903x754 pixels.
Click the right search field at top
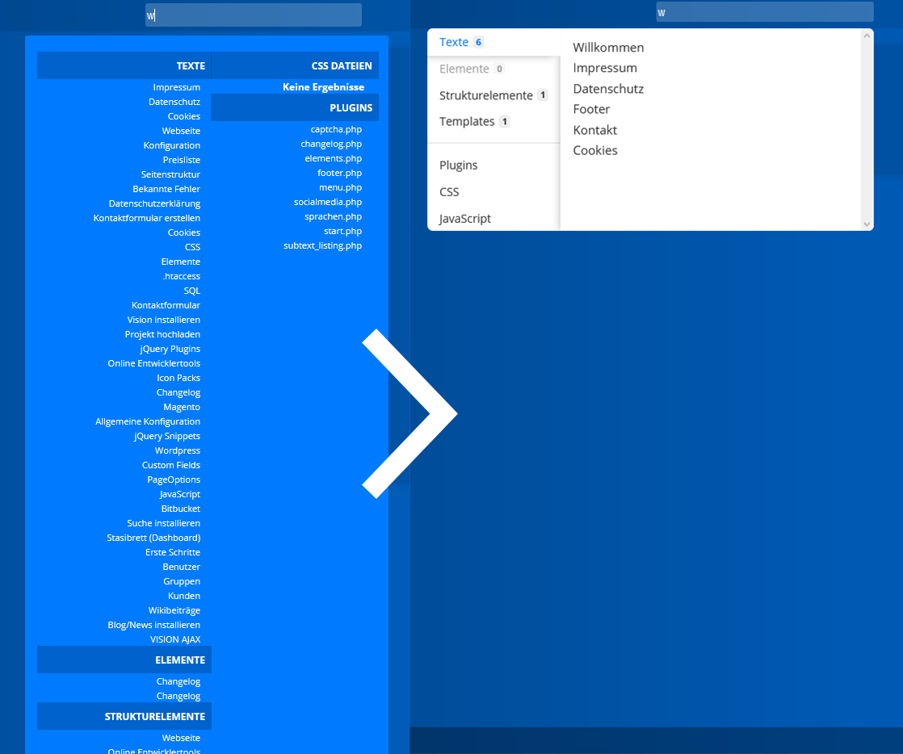point(764,12)
